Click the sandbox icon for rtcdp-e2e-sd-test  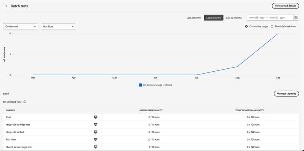[95, 132]
